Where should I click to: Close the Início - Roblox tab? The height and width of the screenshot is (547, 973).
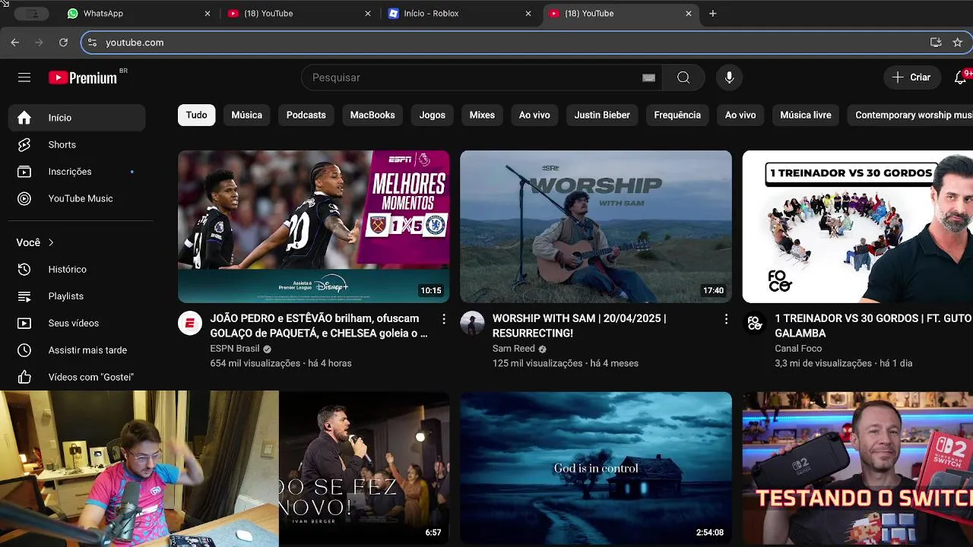(528, 14)
